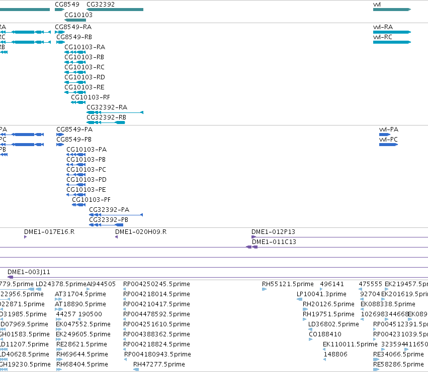Select protein label CG10103-PD
This screenshot has height=372, width=428.
87,180
